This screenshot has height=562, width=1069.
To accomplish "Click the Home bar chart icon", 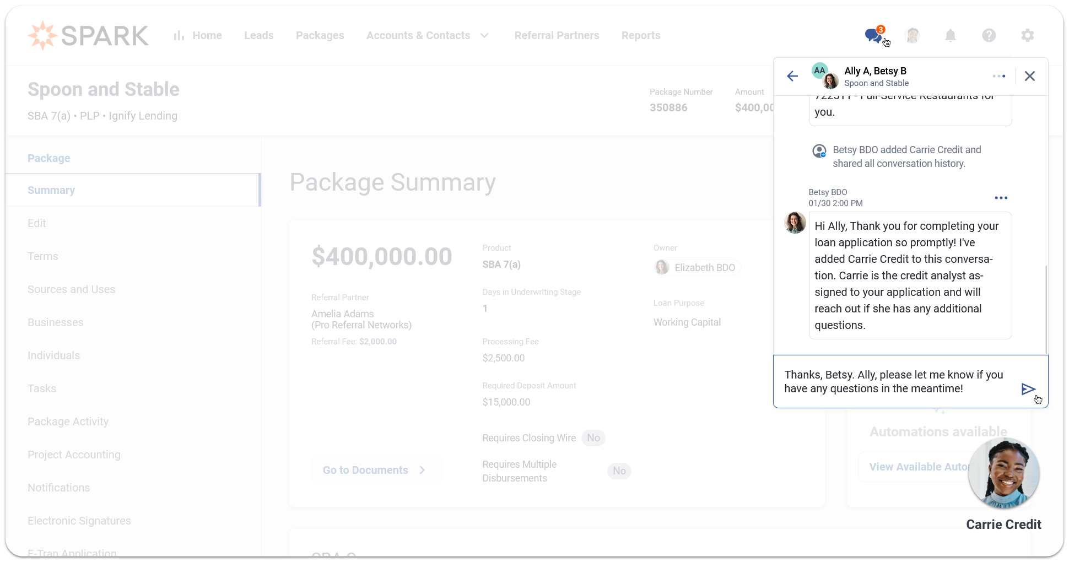I will pyautogui.click(x=179, y=35).
